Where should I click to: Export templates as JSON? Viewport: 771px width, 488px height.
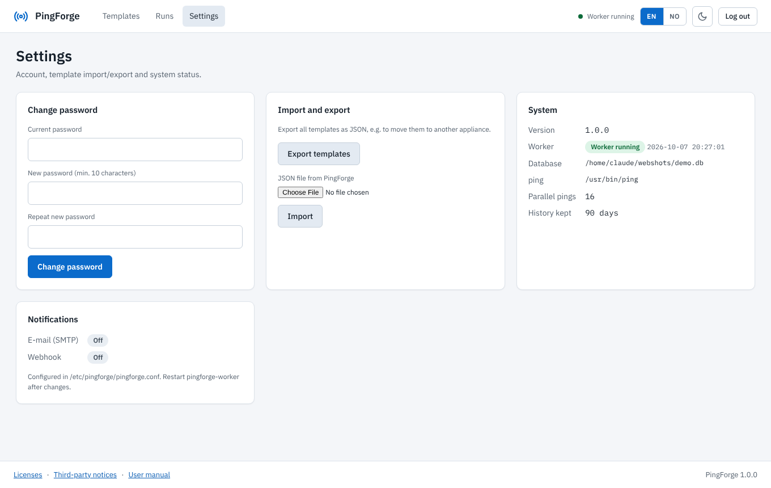(x=319, y=154)
